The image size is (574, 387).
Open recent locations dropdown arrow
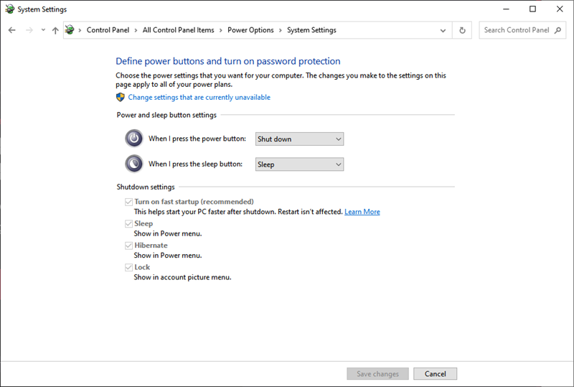(43, 30)
